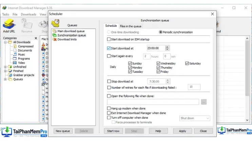Click the Resume toolbar icon

coord(27,24)
